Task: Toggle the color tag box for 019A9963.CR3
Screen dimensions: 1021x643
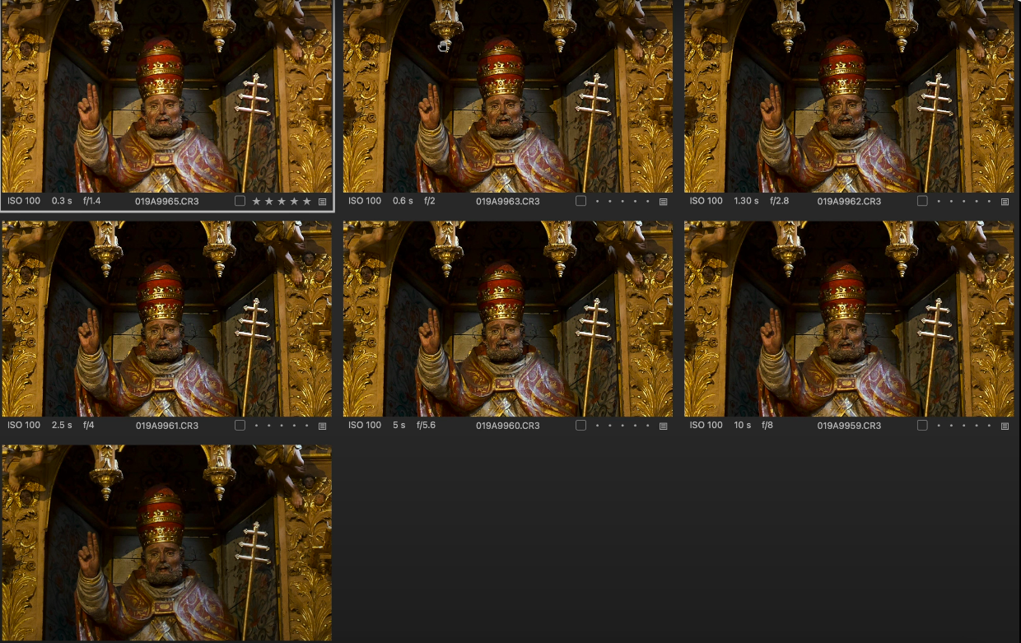Action: coord(580,201)
